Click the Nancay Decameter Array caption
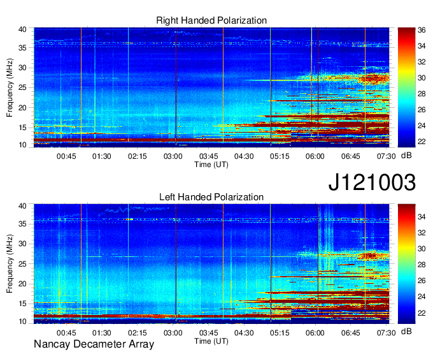Image resolution: width=433 pixels, height=352 pixels. point(94,344)
